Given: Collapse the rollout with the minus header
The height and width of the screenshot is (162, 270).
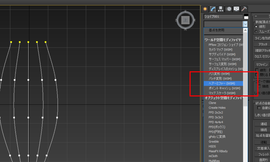Looking at the screenshot, I should pyautogui.click(x=256, y=16).
